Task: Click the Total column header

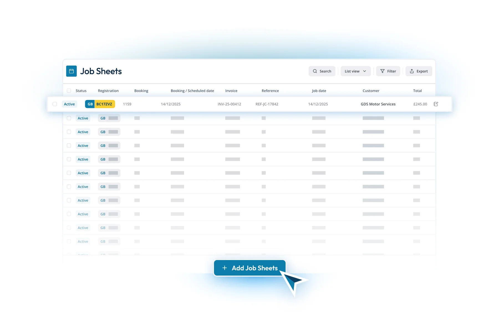Action: (x=417, y=91)
